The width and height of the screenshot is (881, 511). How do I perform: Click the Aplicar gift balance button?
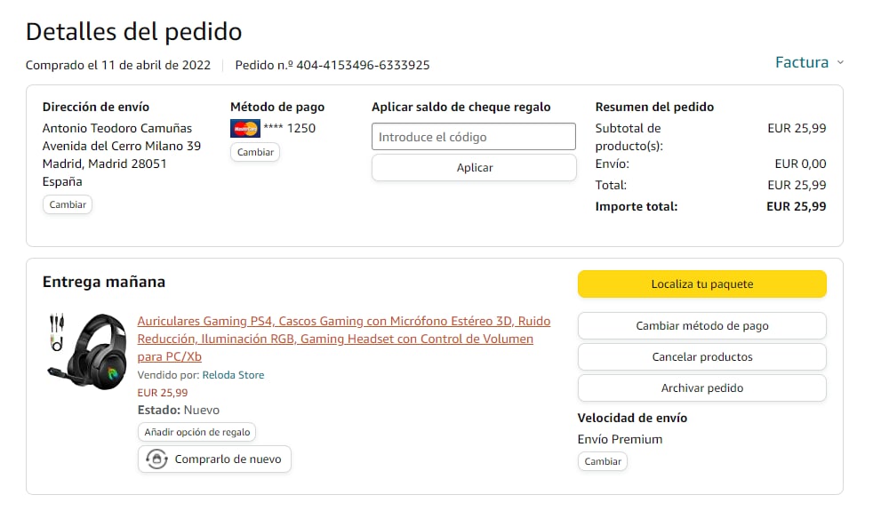[x=474, y=168]
